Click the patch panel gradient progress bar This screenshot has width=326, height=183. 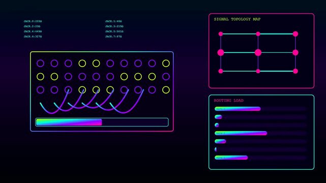pos(102,122)
